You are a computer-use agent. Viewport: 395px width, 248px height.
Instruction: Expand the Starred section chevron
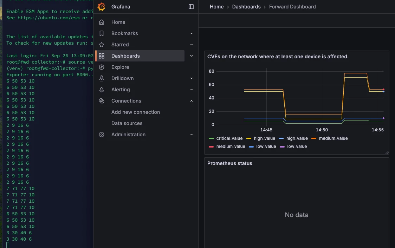click(x=192, y=45)
